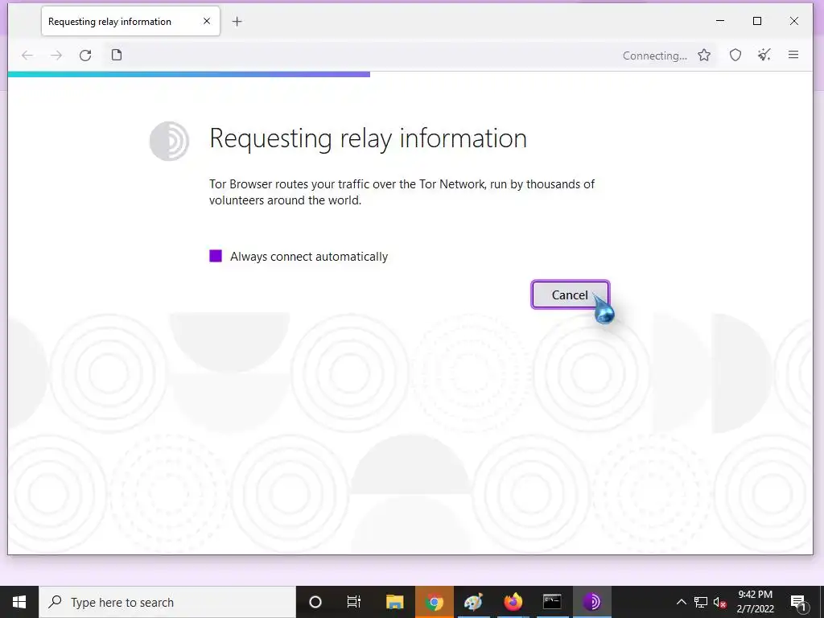Open the shield security level icon
Image resolution: width=824 pixels, height=618 pixels.
coord(735,55)
